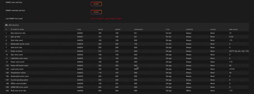Click value 118 in Temperature celsius row
The height and width of the screenshot is (94, 254).
(100, 73)
